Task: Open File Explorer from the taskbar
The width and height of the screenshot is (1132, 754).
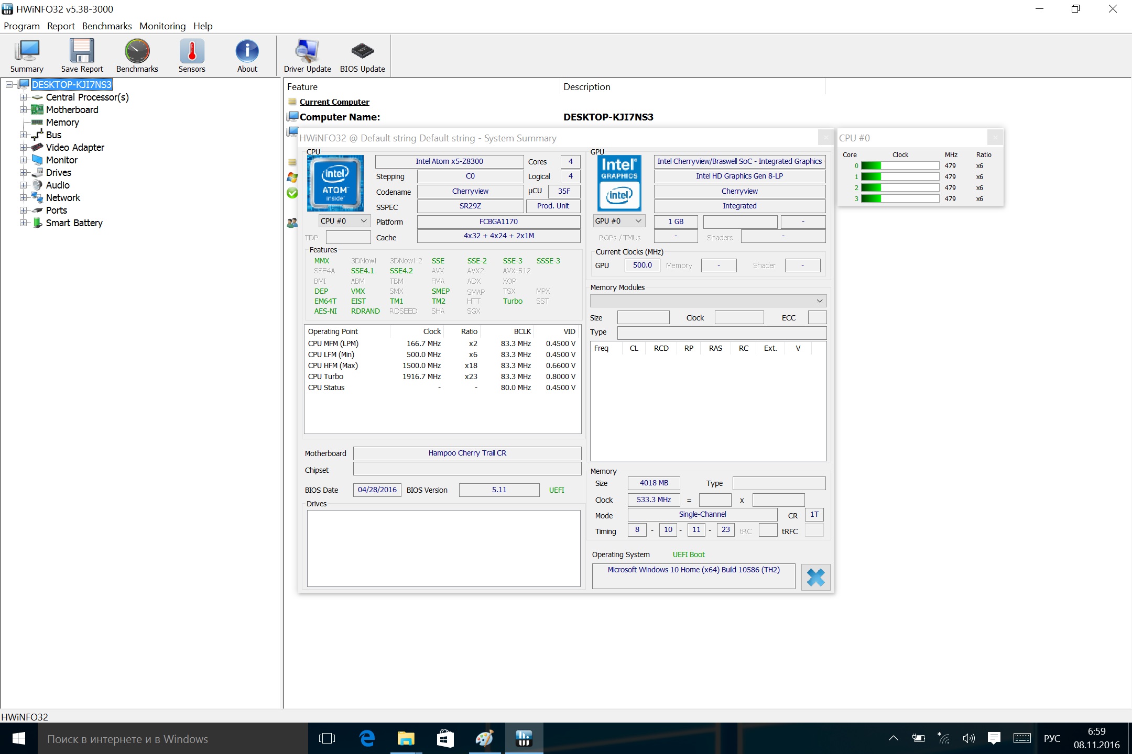Action: (x=406, y=738)
